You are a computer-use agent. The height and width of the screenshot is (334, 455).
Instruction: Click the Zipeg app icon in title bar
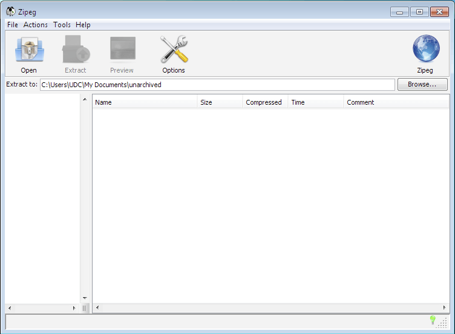[11, 11]
